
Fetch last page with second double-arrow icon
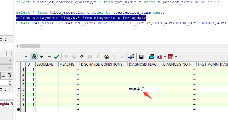click(x=74, y=57)
